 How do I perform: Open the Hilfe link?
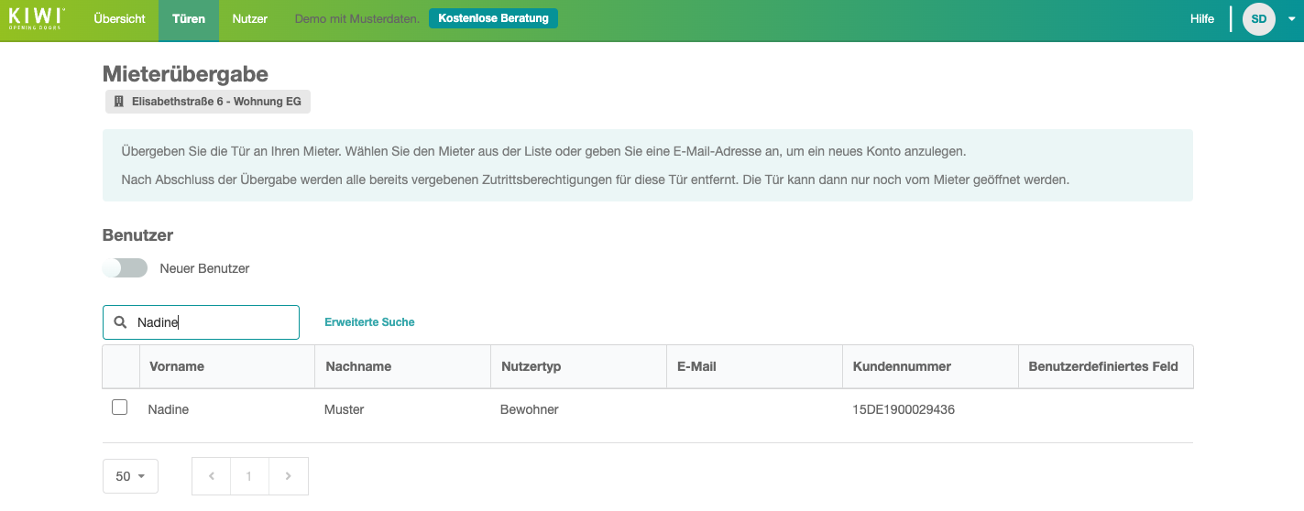click(1201, 19)
